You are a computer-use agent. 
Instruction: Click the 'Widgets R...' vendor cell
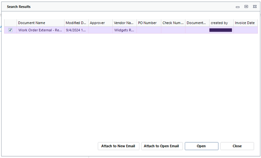[x=125, y=30]
